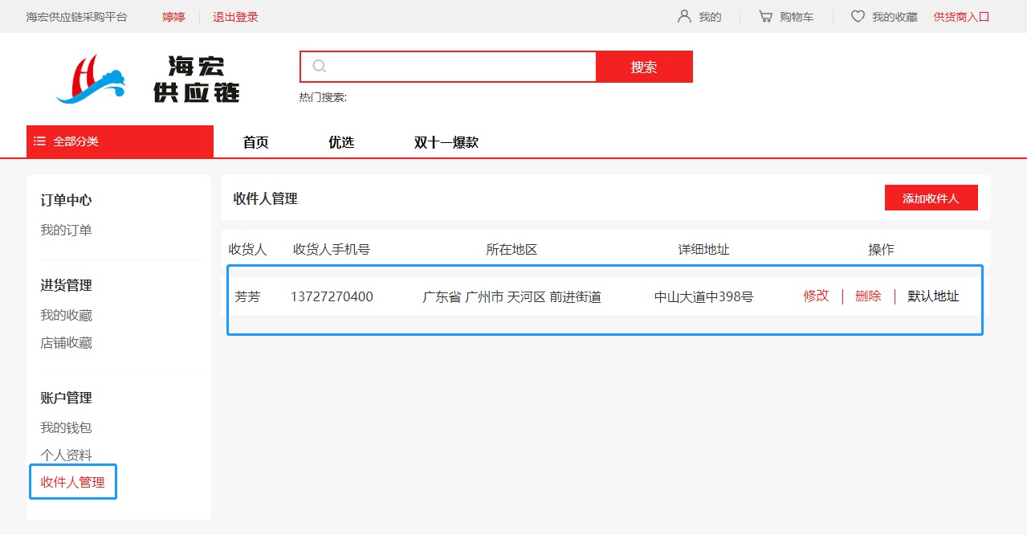Open the 全部分类 category menu

point(120,141)
